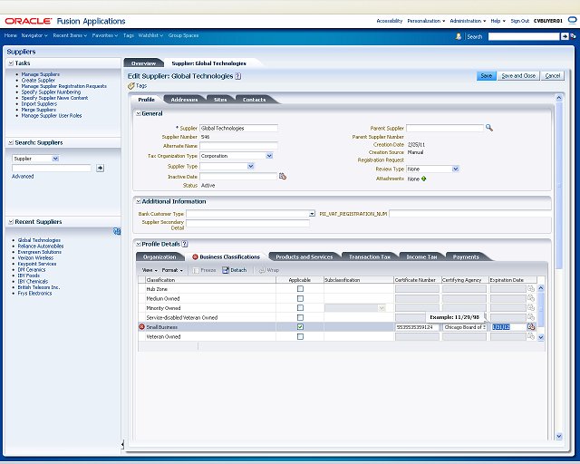Open the Tax Organization Type dropdown
The height and width of the screenshot is (464, 580).
[x=269, y=156]
